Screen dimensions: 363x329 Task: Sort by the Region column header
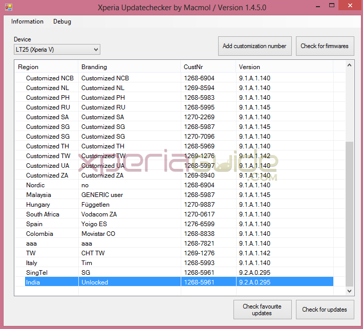click(47, 67)
